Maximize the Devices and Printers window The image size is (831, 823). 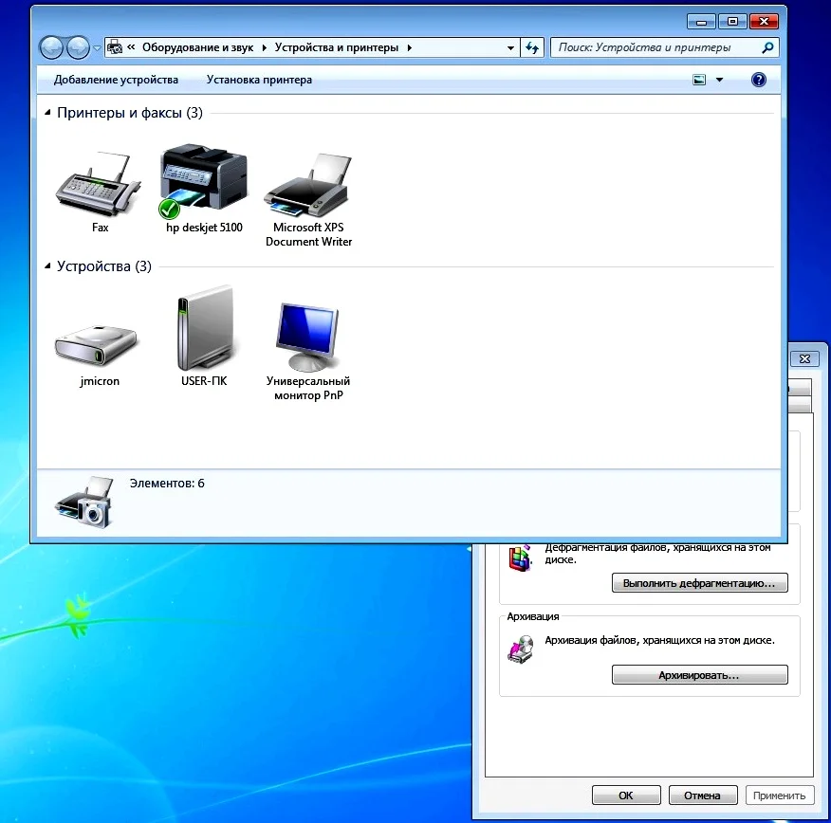732,22
